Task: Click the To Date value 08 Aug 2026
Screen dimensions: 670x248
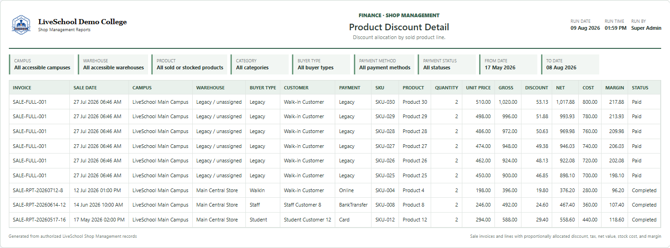Action: (x=561, y=67)
